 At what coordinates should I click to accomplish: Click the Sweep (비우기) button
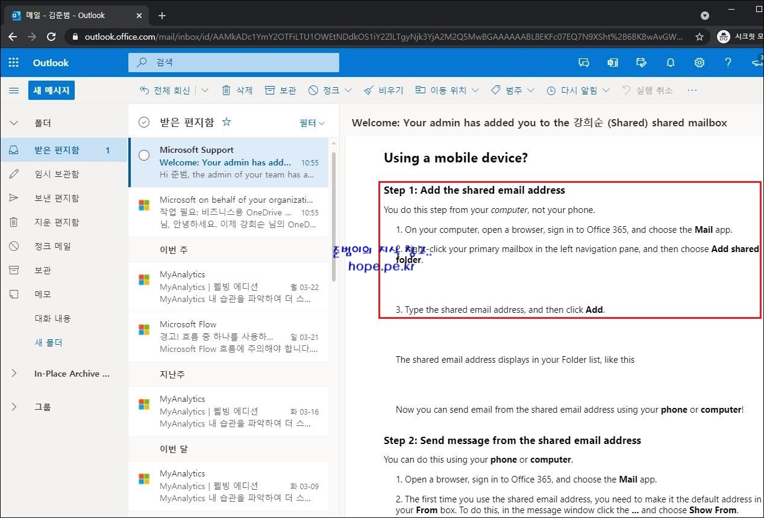(384, 90)
